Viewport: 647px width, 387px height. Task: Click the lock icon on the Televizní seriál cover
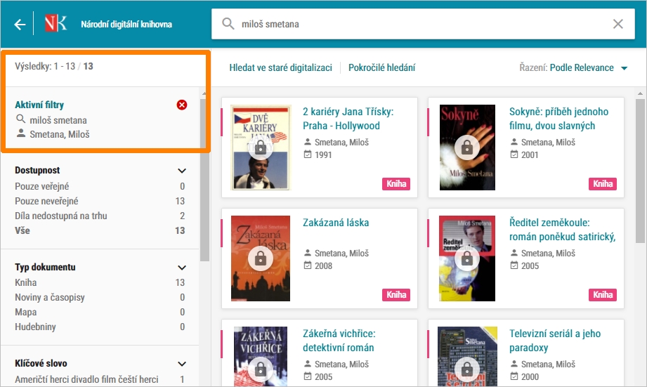(x=466, y=369)
